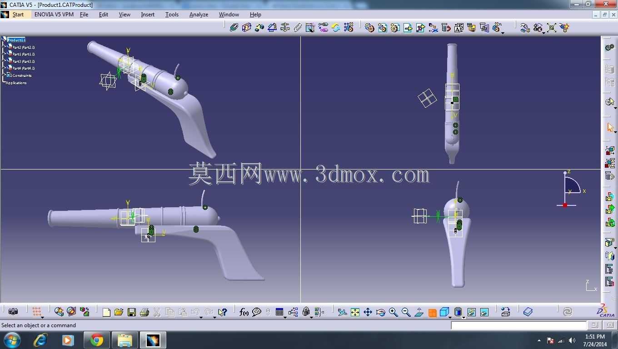Open the Start menu in CATIA
618x349 pixels.
18,15
